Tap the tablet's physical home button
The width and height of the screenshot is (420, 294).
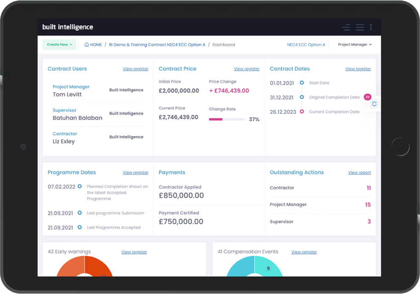(400, 147)
